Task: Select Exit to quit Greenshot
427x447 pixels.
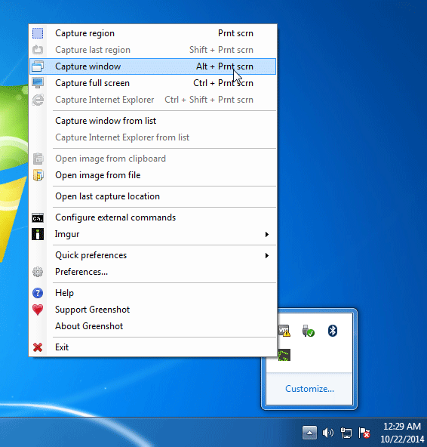Action: tap(152, 347)
